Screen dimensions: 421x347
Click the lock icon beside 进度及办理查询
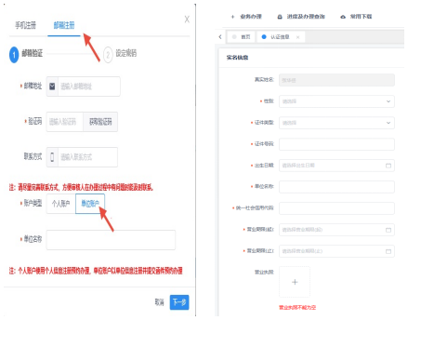[280, 17]
